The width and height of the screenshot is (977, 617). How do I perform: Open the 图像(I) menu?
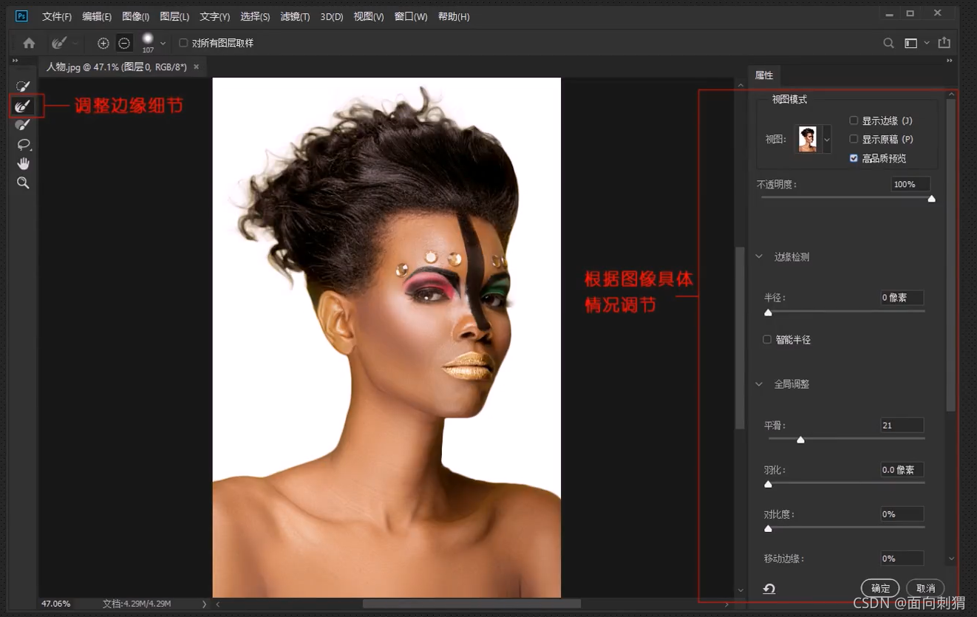click(136, 16)
